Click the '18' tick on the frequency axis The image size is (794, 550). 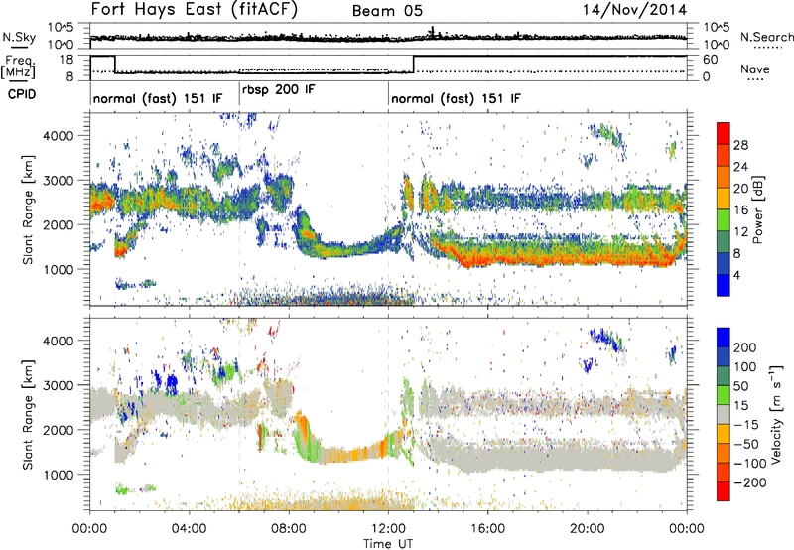tap(66, 60)
